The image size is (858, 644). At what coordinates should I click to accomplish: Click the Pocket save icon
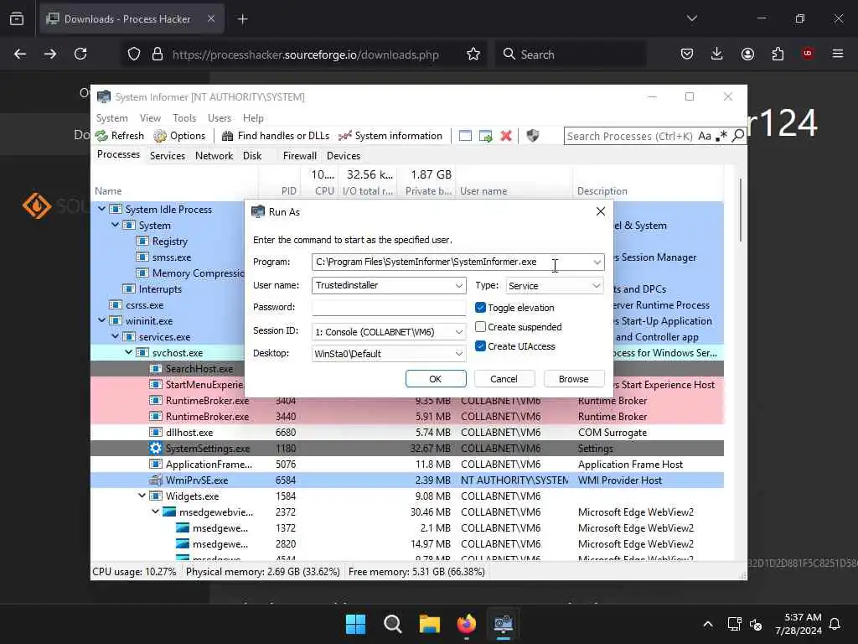point(687,54)
